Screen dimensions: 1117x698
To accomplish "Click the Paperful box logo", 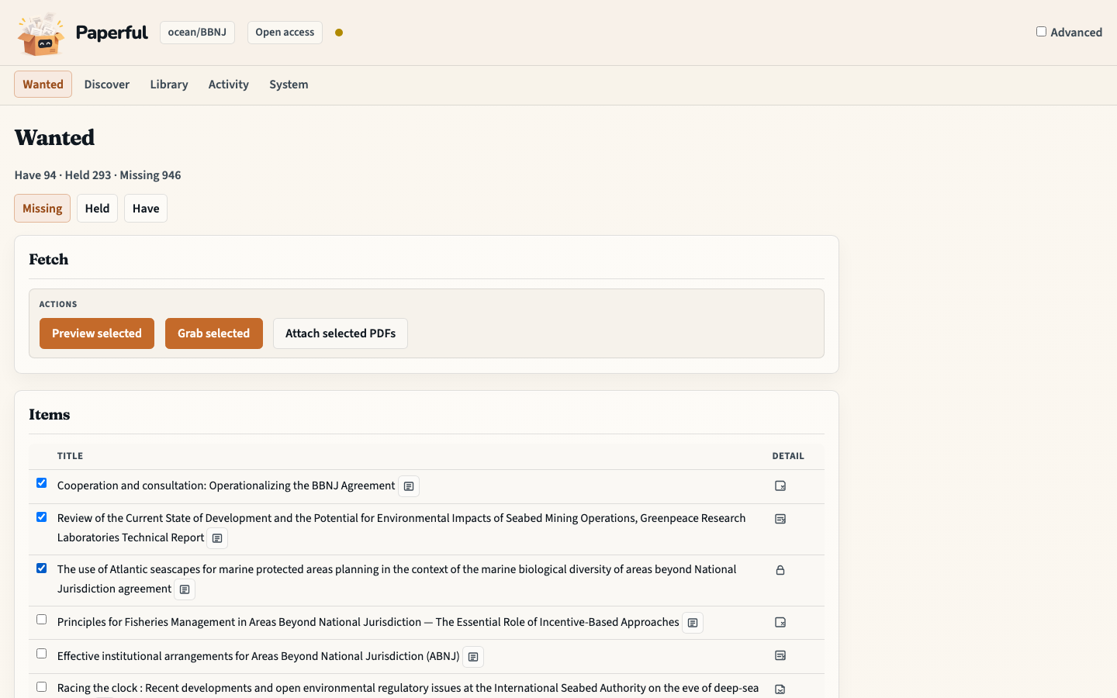I will point(41,33).
